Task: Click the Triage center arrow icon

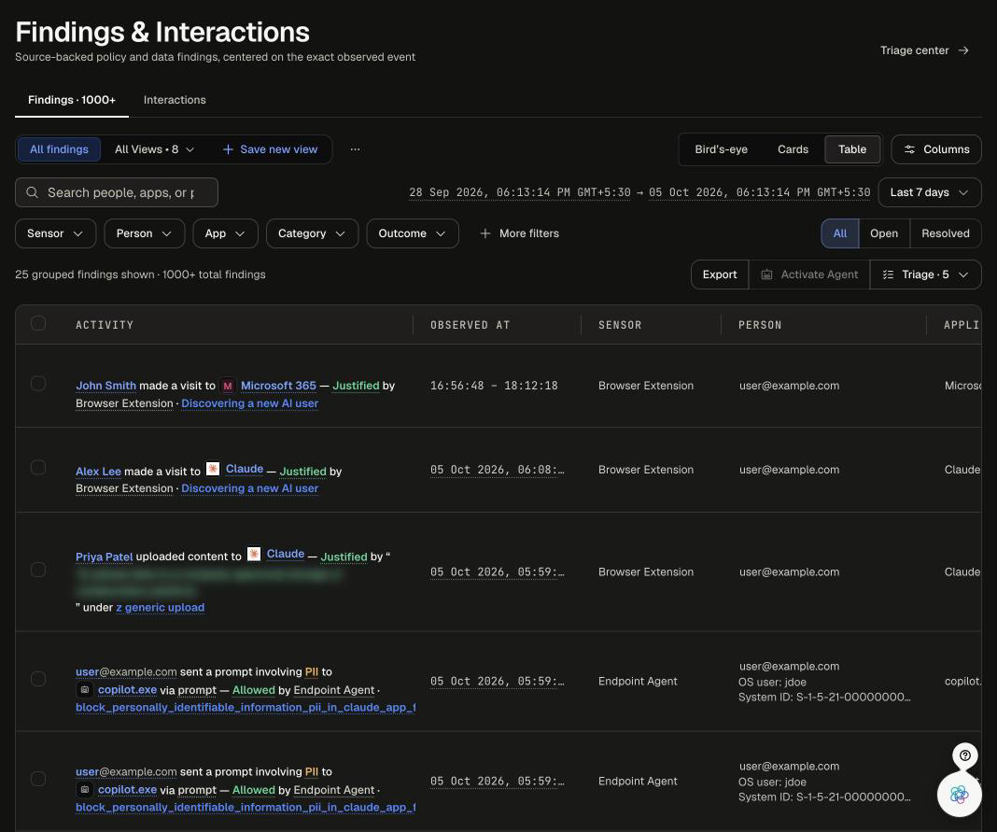Action: (x=964, y=50)
